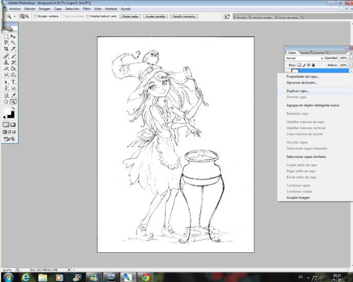Reset default foreground and background colors
This screenshot has width=353, height=282.
tap(5, 117)
